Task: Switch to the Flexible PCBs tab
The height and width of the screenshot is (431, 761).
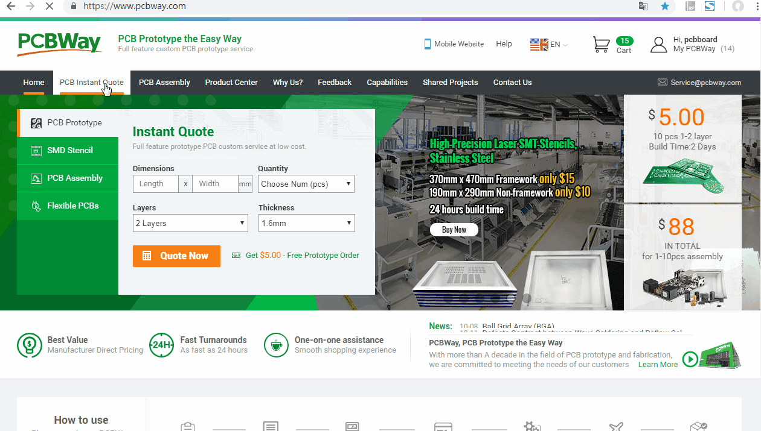Action: point(68,206)
